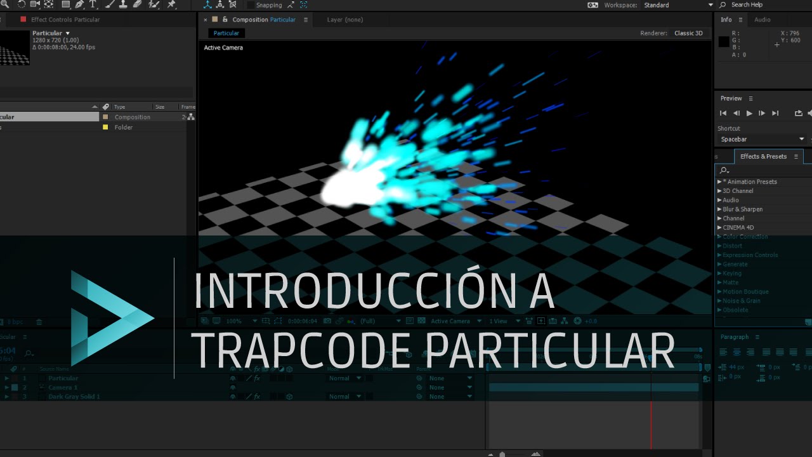The image size is (812, 457).
Task: Click the red label swatch on Effect Controls tab
Action: coord(23,20)
